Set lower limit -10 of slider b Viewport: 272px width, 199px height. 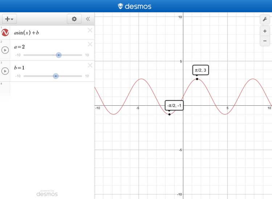click(18, 76)
